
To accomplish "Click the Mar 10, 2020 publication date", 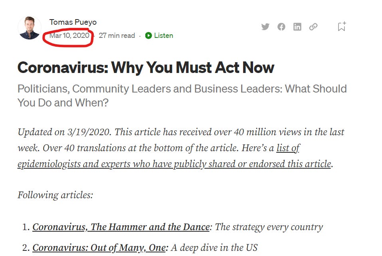I will 69,35.
